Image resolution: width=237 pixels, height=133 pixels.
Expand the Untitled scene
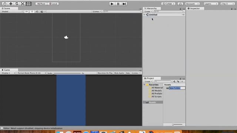pyautogui.click(x=144, y=15)
